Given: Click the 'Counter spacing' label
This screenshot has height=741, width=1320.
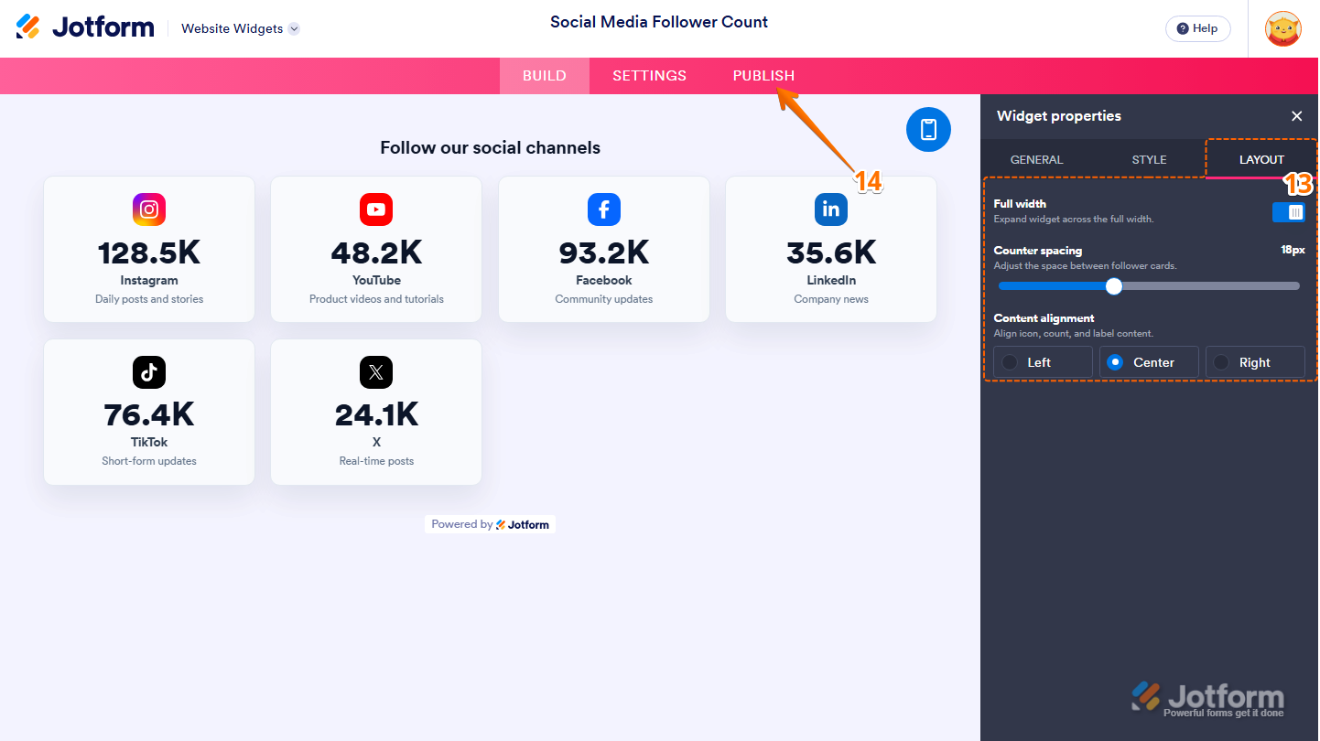Looking at the screenshot, I should point(1038,251).
